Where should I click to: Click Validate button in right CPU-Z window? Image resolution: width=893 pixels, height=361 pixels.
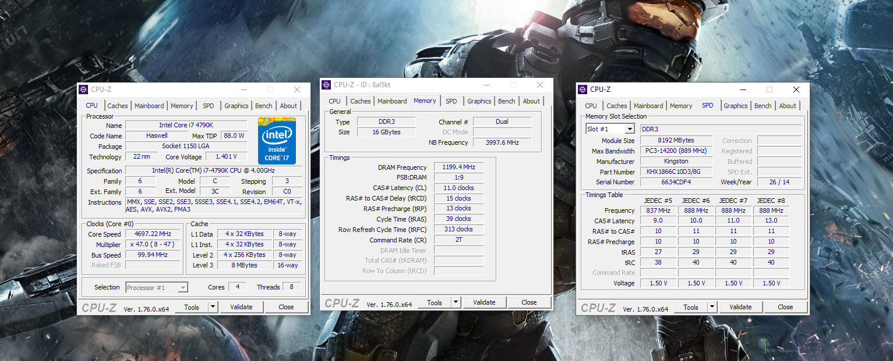[740, 307]
